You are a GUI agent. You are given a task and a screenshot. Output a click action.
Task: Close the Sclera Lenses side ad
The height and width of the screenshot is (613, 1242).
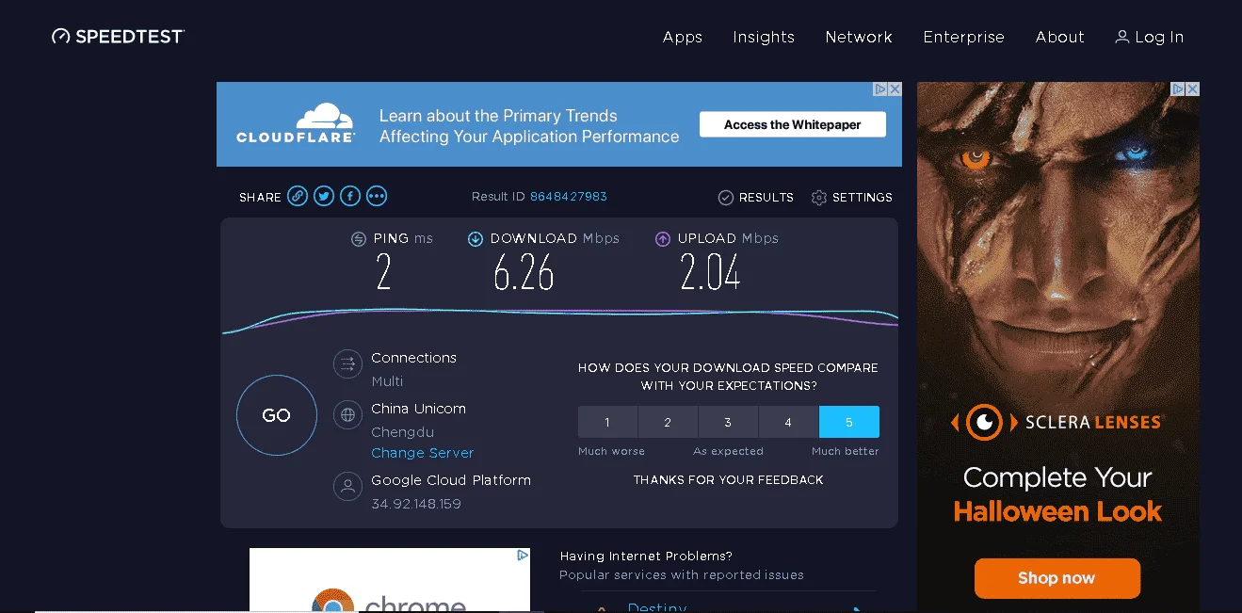(1192, 89)
